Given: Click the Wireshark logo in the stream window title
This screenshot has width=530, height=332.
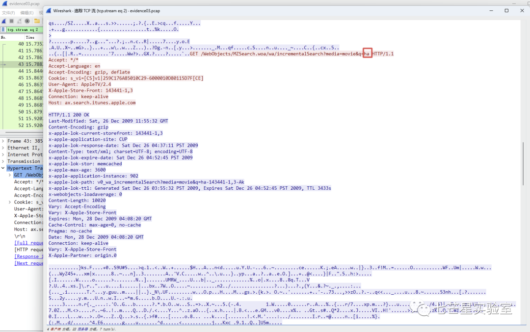Looking at the screenshot, I should 49,11.
